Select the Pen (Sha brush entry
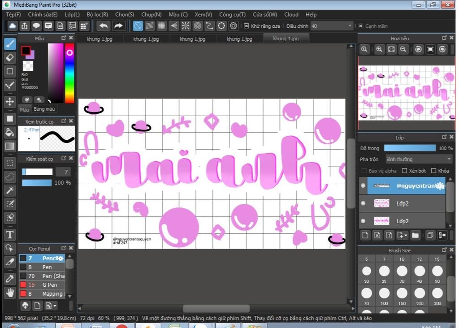 tap(42, 276)
